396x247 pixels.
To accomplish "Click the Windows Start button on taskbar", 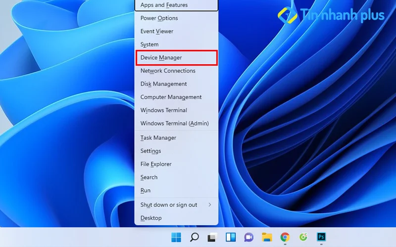I will click(176, 238).
